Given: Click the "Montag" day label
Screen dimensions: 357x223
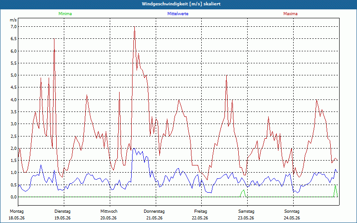Looking at the screenshot, I should [17, 211].
